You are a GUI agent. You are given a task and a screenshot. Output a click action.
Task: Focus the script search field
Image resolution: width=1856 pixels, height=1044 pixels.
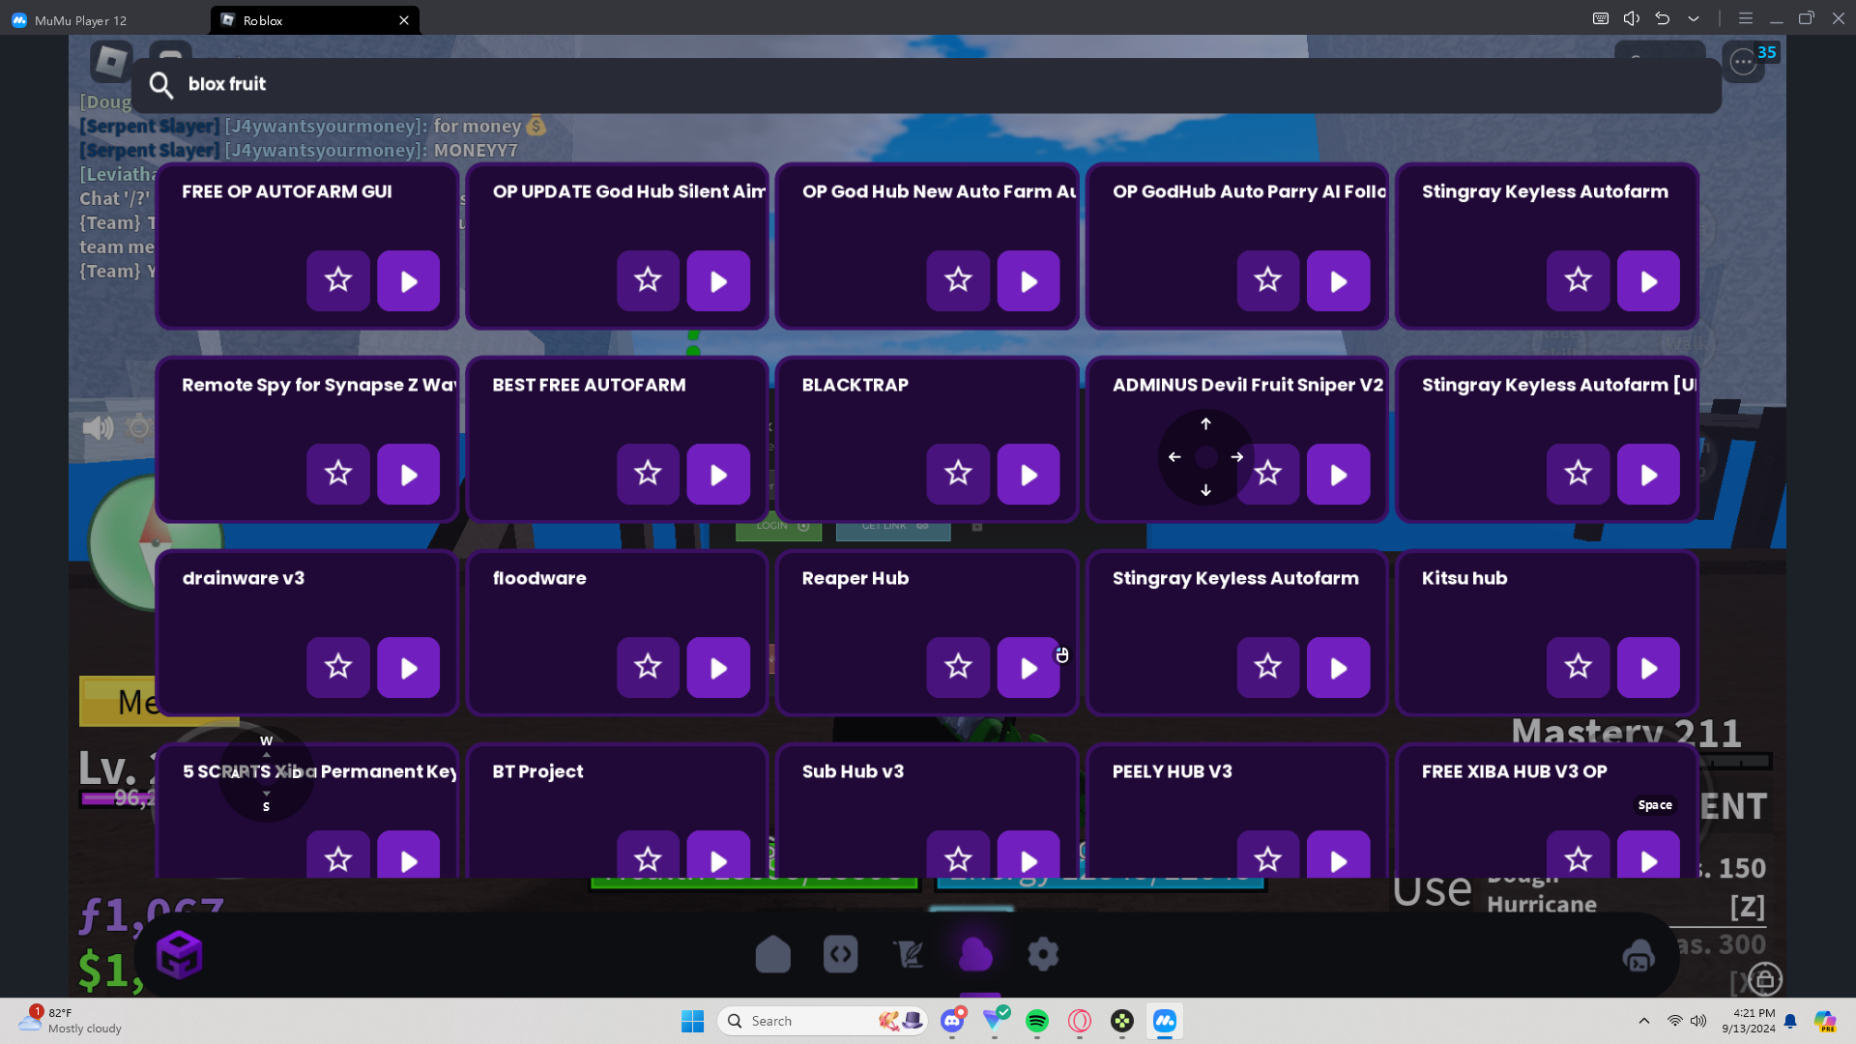pyautogui.click(x=926, y=85)
